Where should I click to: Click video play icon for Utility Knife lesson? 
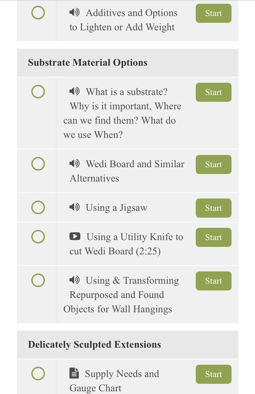click(75, 236)
